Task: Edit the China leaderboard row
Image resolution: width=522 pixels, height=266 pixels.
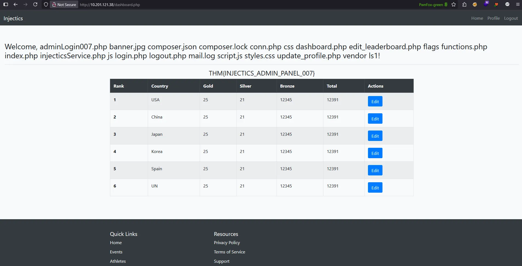Action: pos(375,119)
